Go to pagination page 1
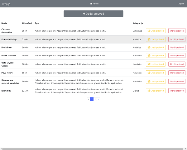The width and height of the screenshot is (187, 150). click(92, 99)
